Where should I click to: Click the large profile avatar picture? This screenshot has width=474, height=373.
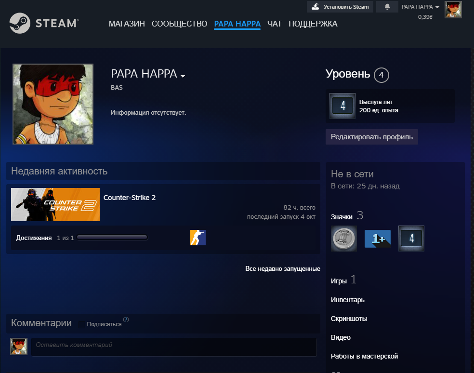(x=53, y=104)
